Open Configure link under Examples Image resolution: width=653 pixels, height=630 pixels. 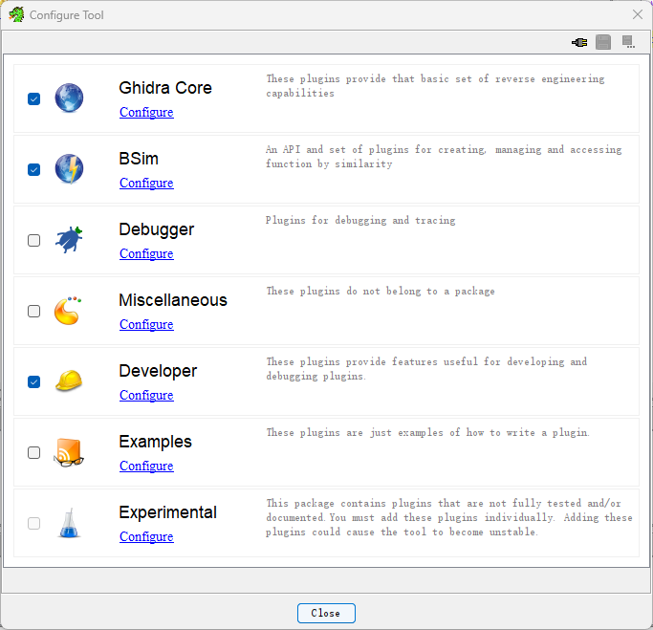[x=146, y=467]
